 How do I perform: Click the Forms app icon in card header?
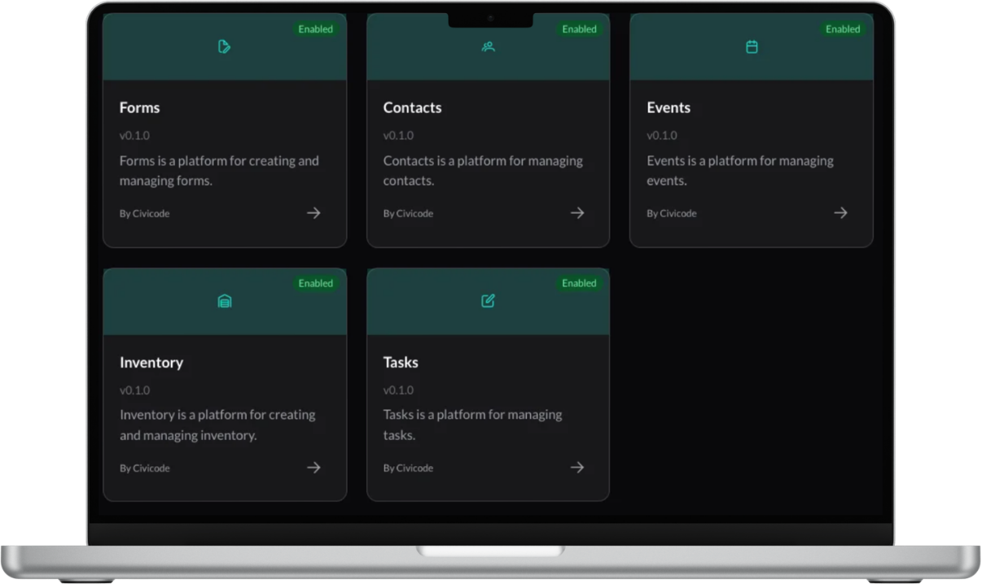[x=225, y=47]
